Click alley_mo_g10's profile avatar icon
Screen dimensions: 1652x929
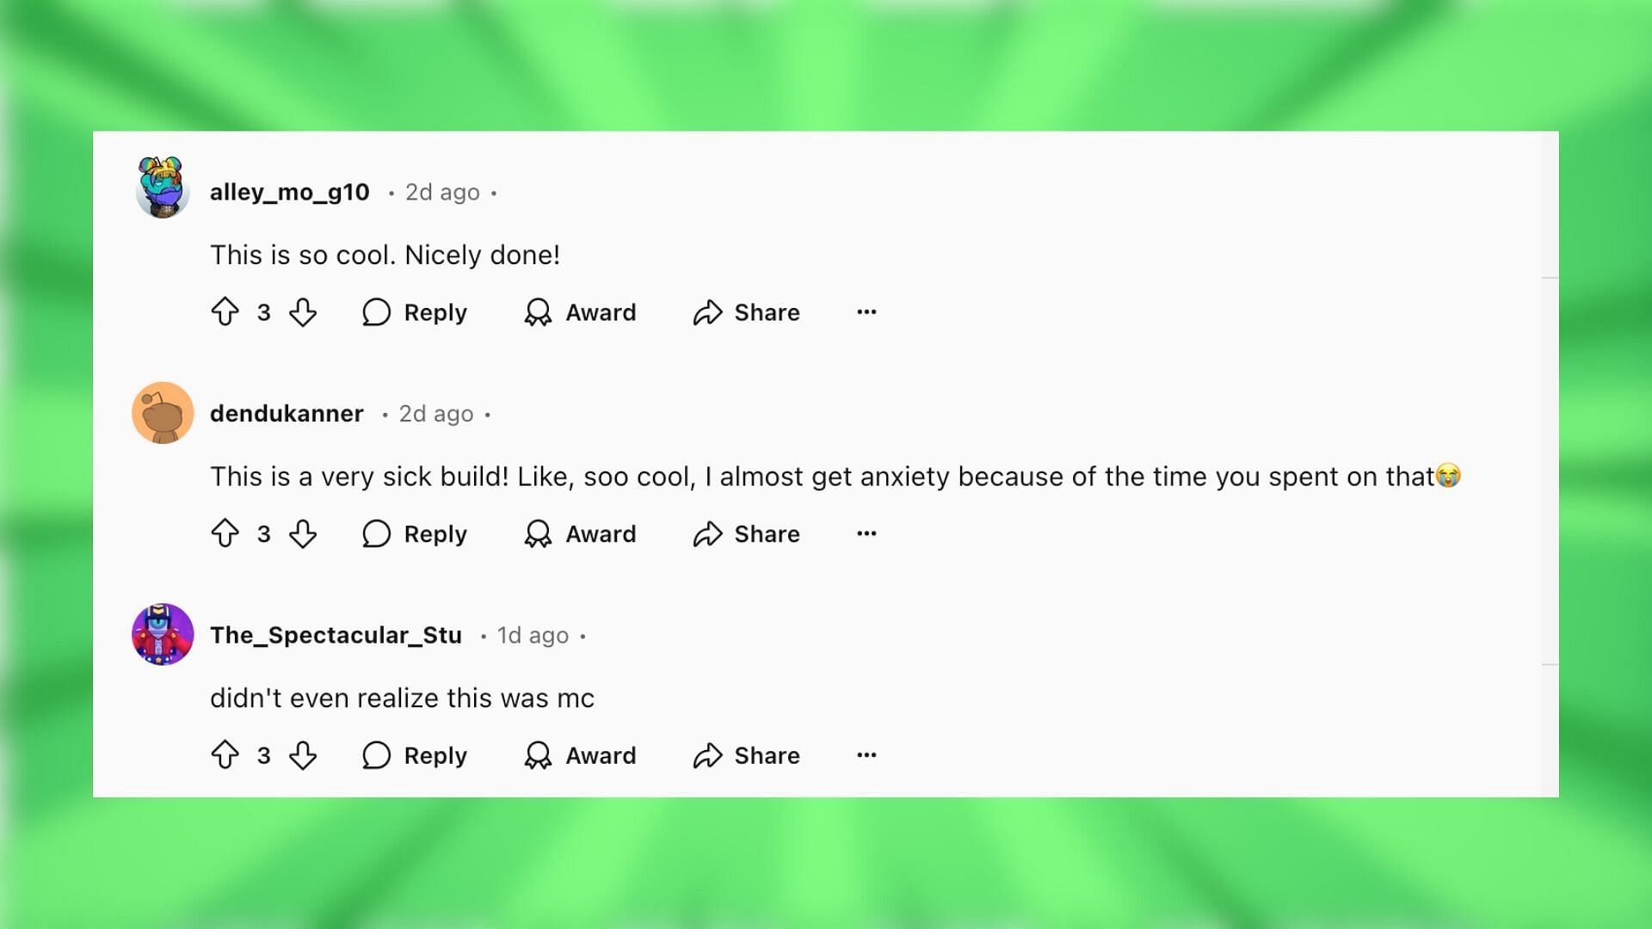[161, 191]
